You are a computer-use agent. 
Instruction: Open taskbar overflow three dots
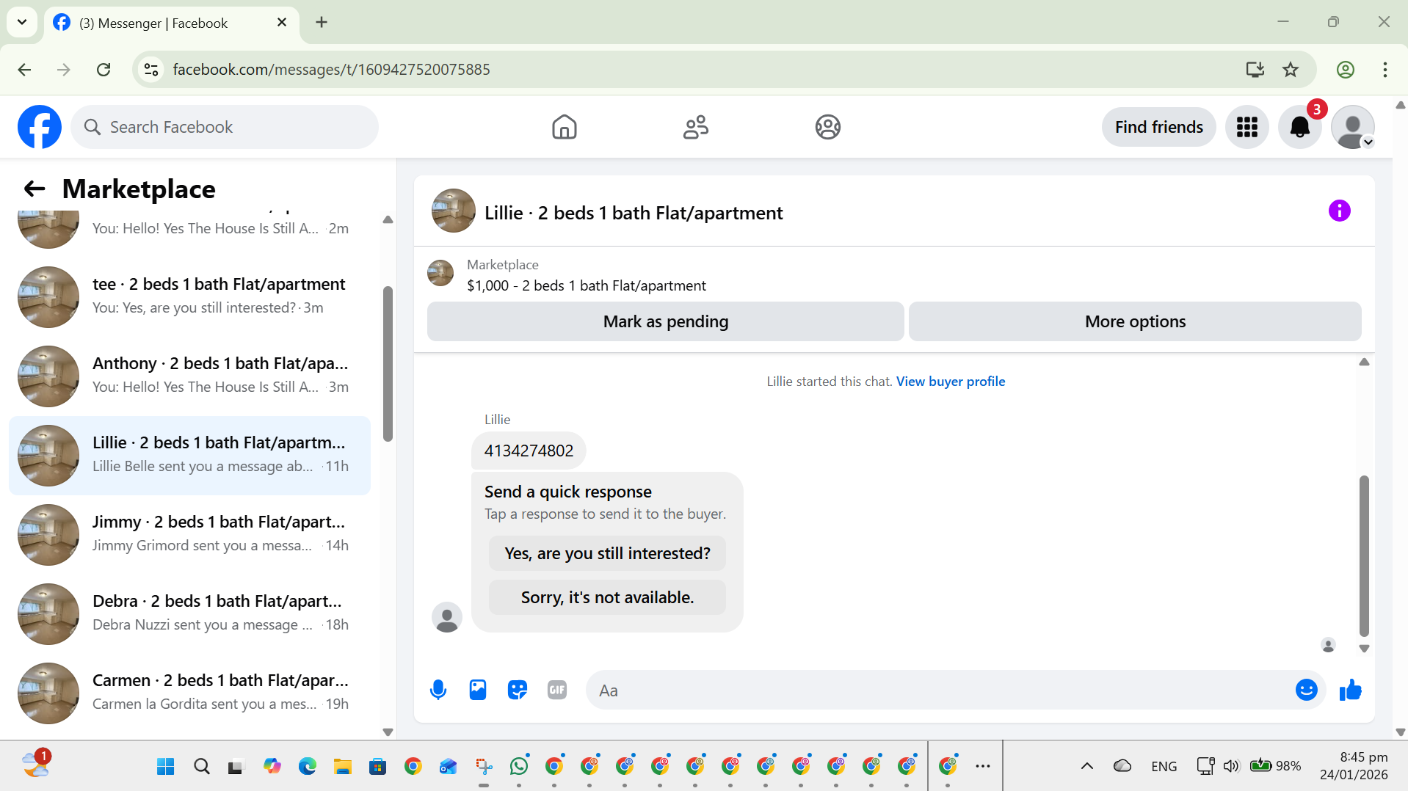point(983,766)
